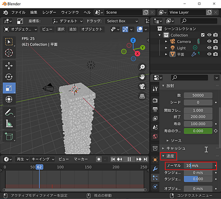Jump to timeline start frame button
Viewport: 221px width, 199px height.
(x=113, y=159)
